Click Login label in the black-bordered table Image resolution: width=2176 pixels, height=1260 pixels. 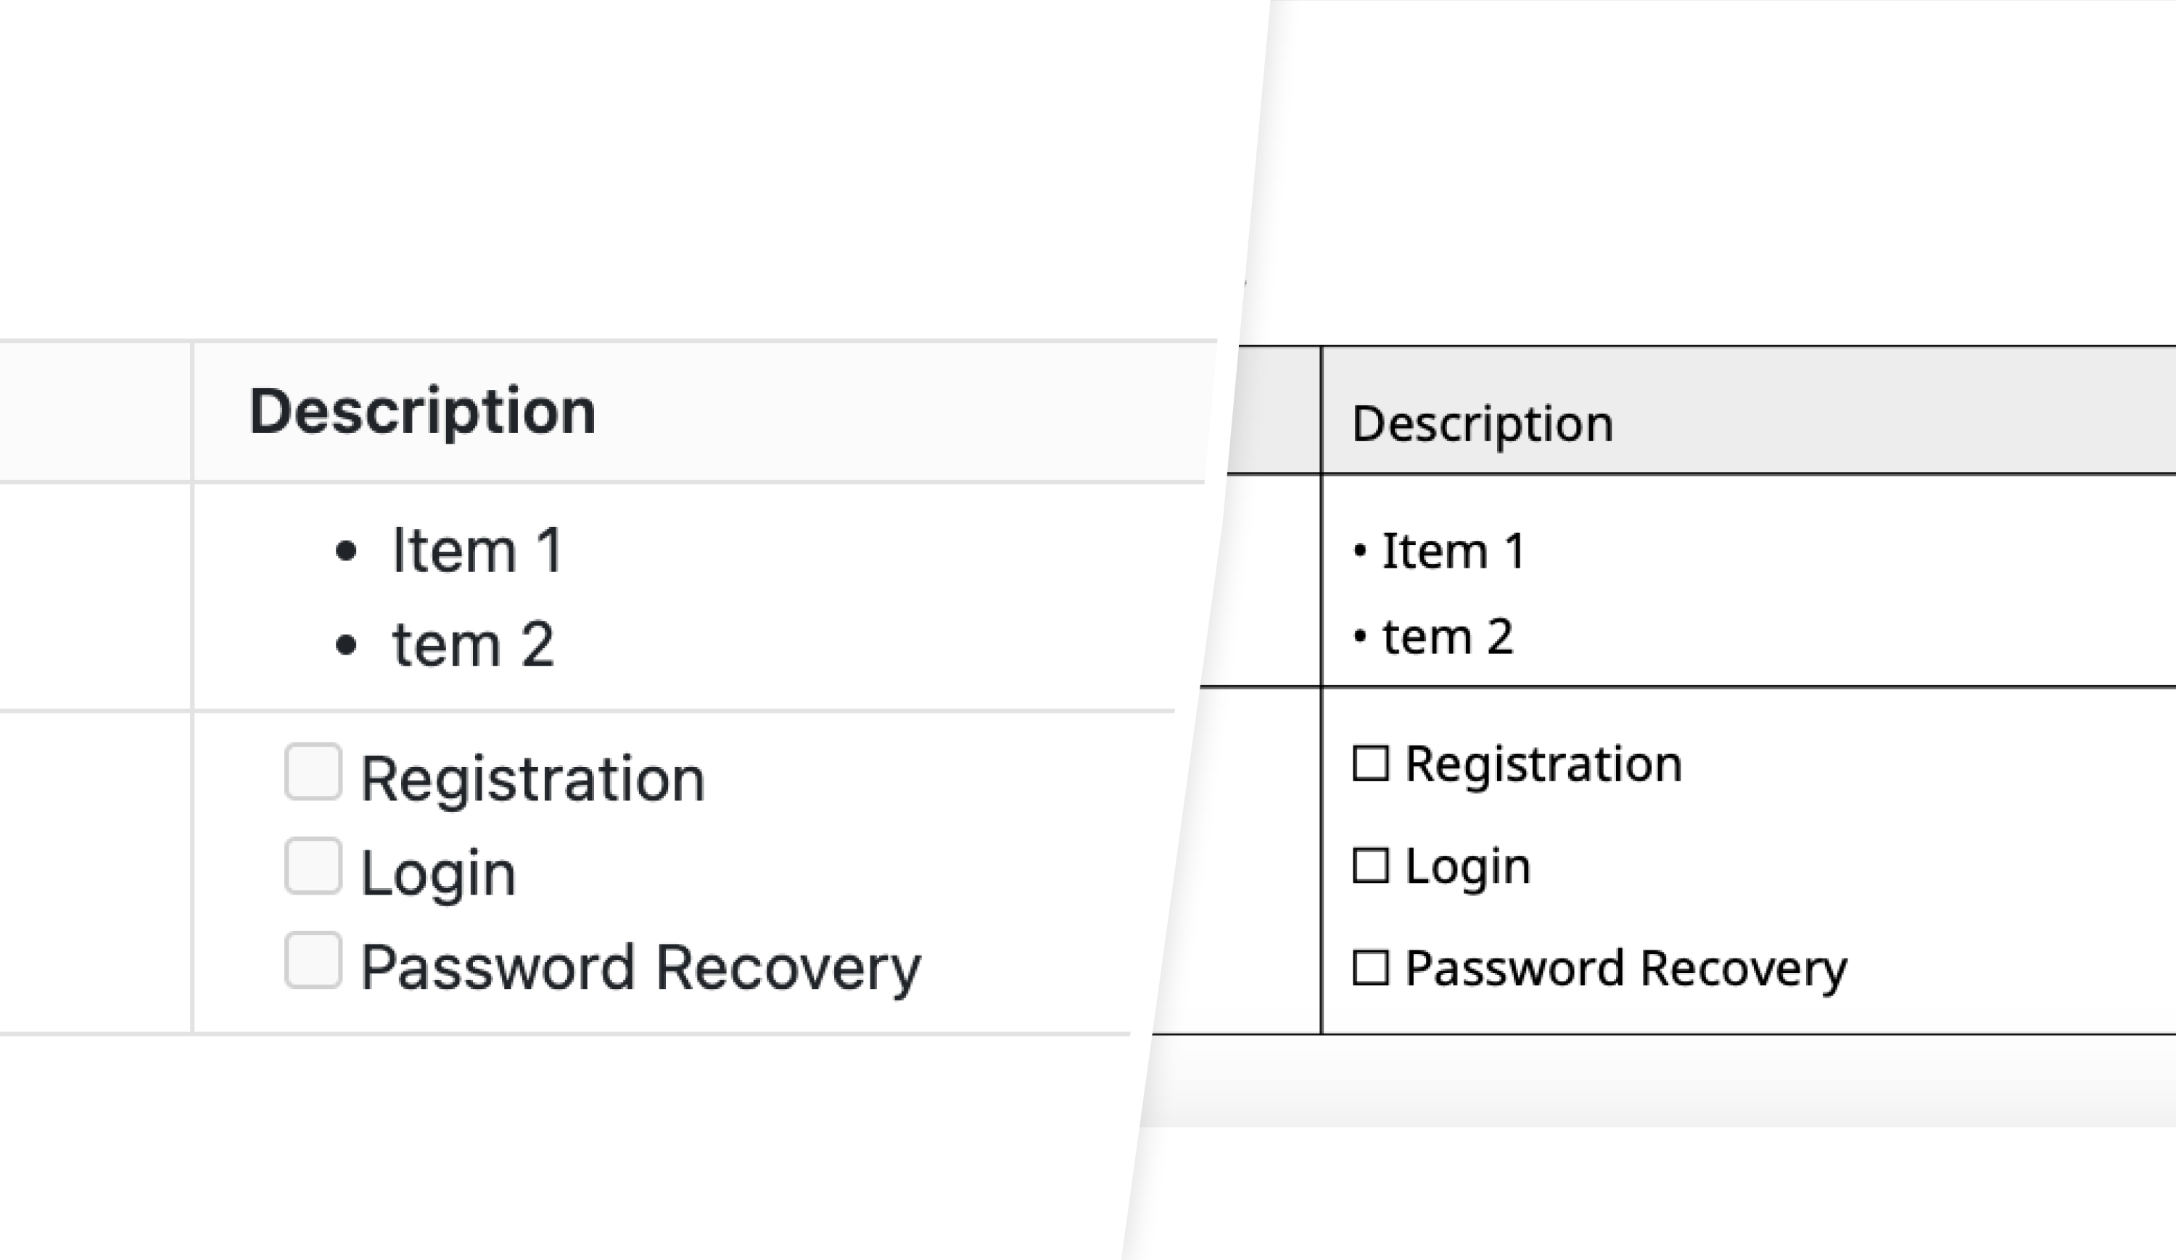click(x=1468, y=866)
